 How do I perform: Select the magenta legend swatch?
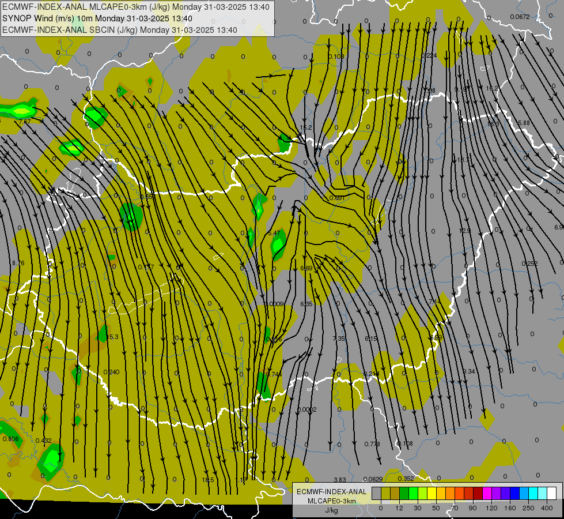(x=487, y=494)
